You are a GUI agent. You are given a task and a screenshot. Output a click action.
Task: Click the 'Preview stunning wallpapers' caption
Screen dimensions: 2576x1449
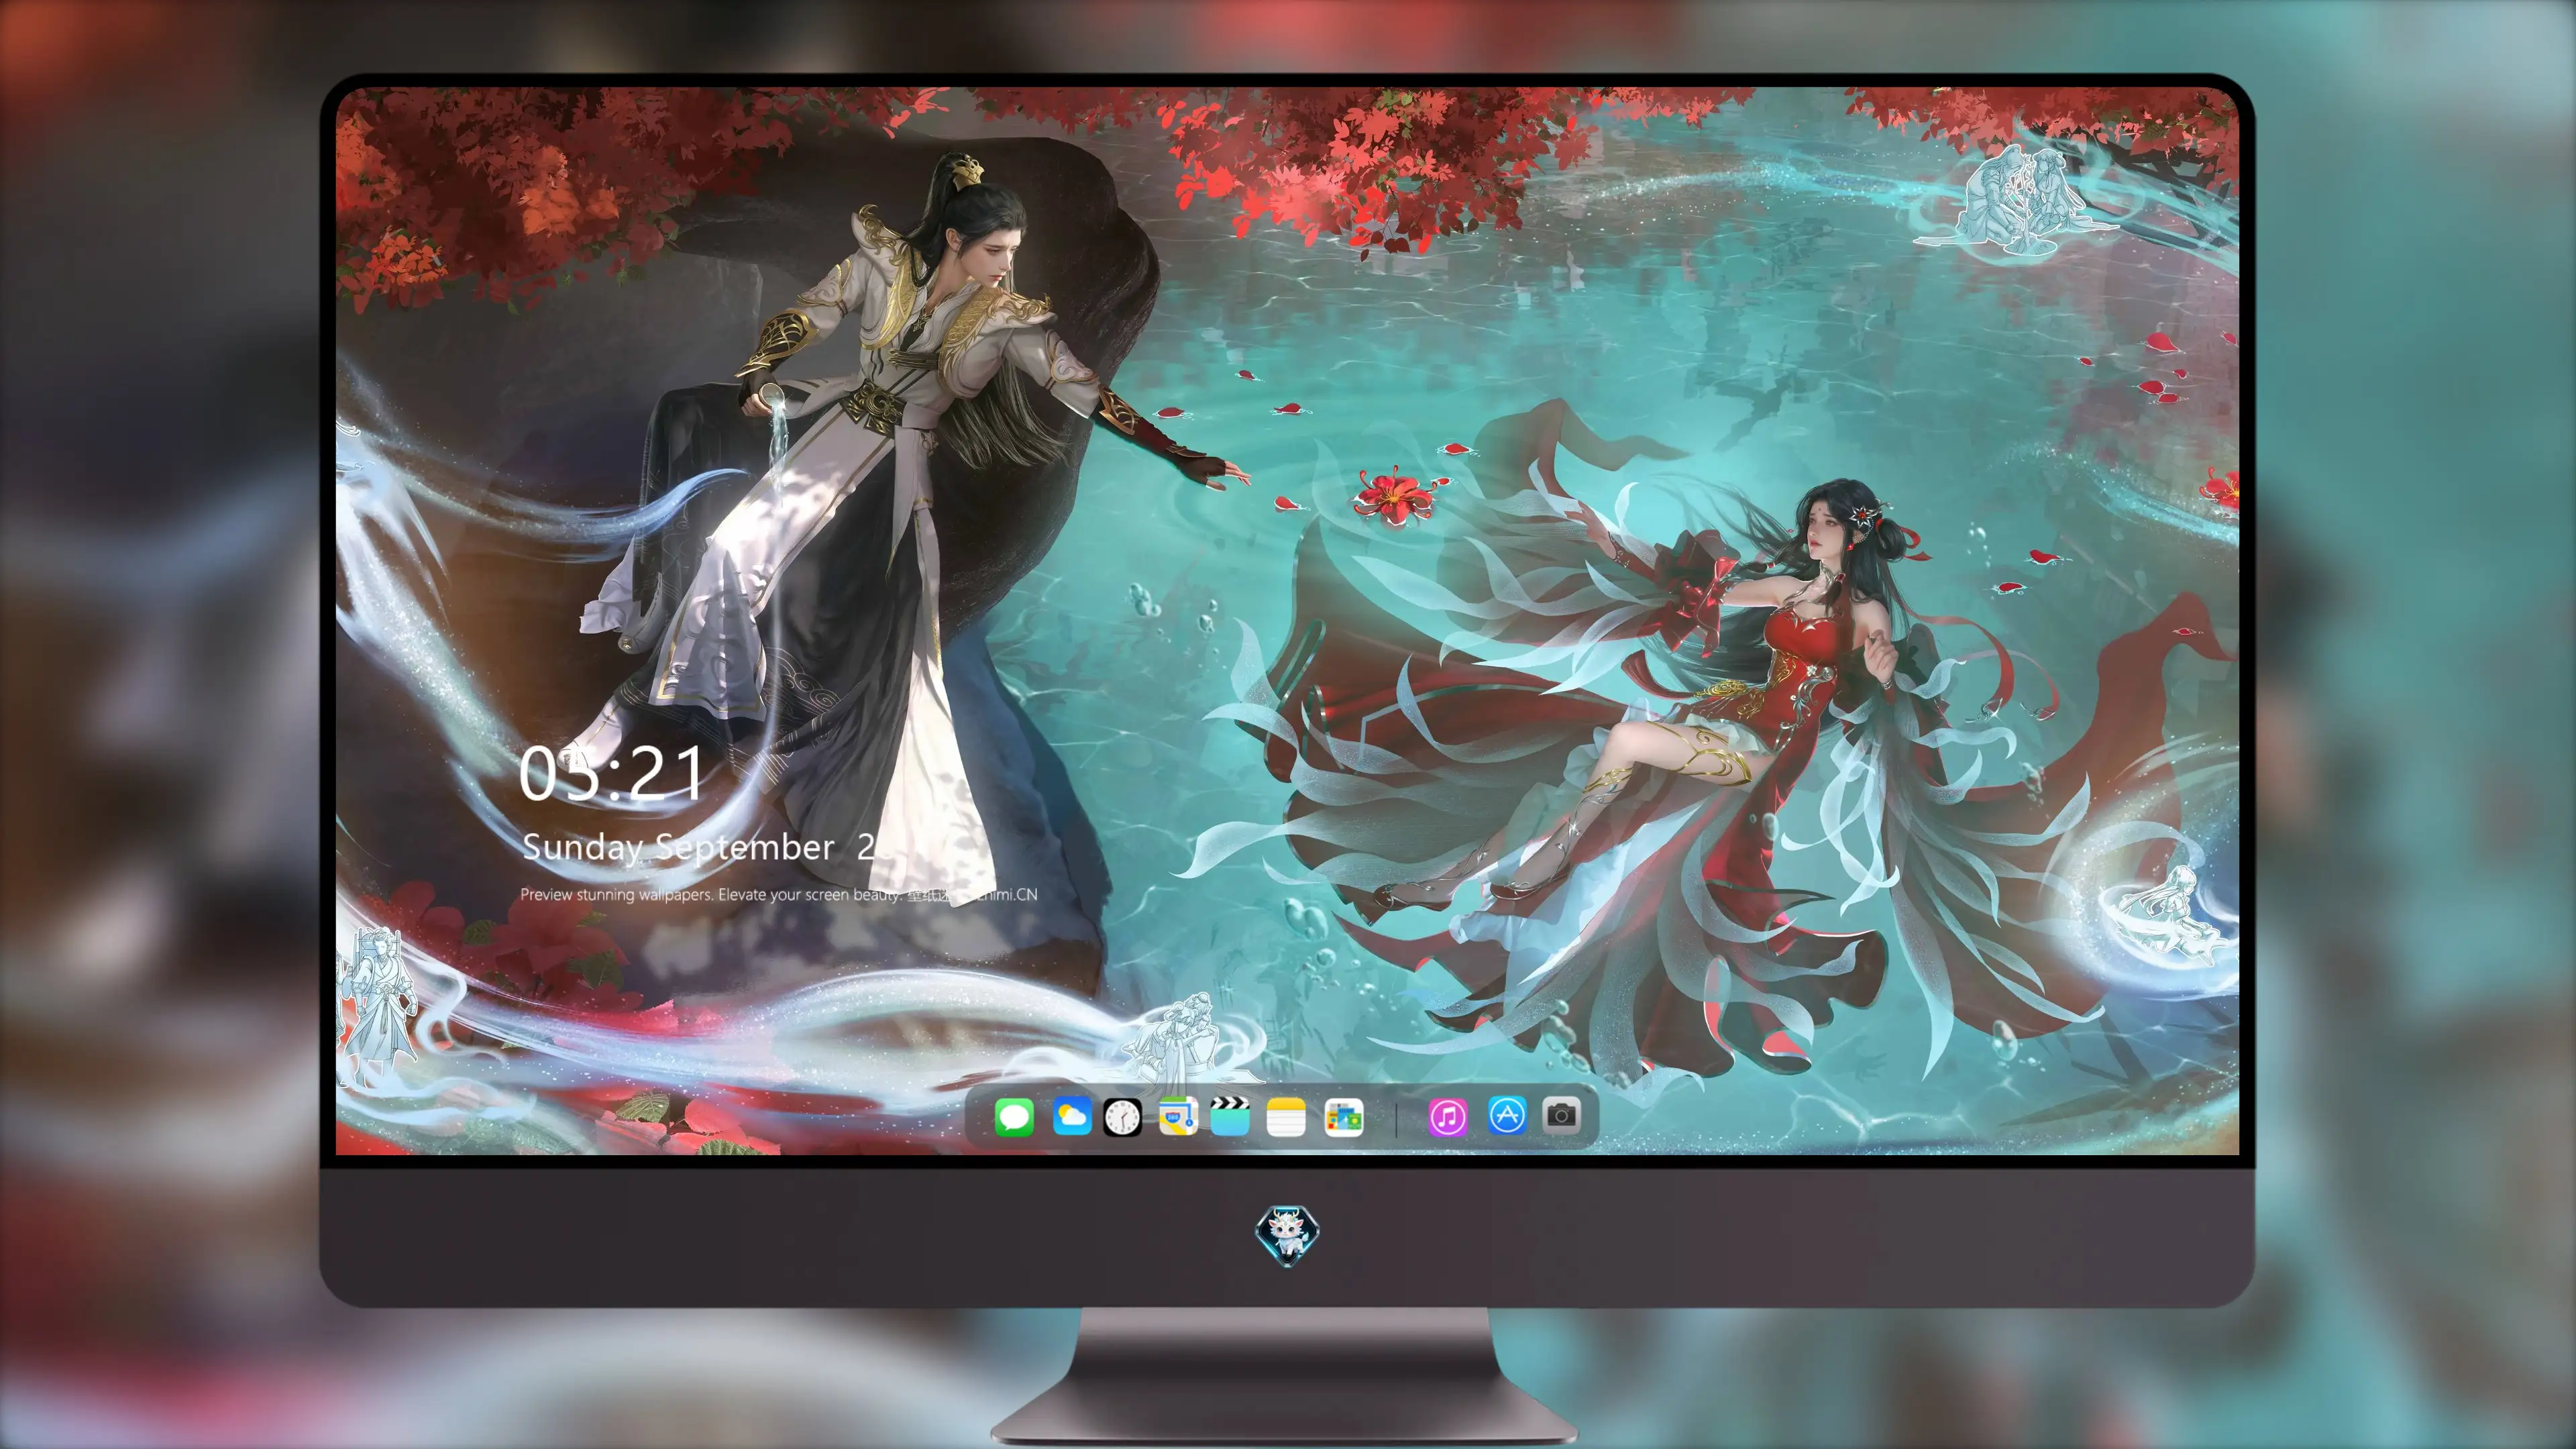pos(778,894)
